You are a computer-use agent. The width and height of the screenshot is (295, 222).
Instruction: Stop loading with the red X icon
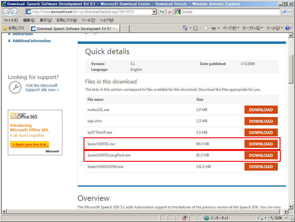click(x=169, y=12)
